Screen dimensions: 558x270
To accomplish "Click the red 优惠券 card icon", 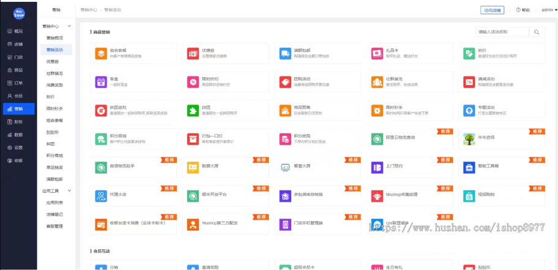I will point(193,53).
